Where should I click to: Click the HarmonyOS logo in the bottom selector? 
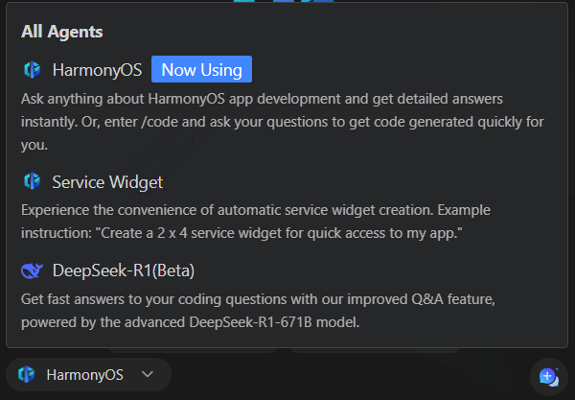tap(27, 375)
